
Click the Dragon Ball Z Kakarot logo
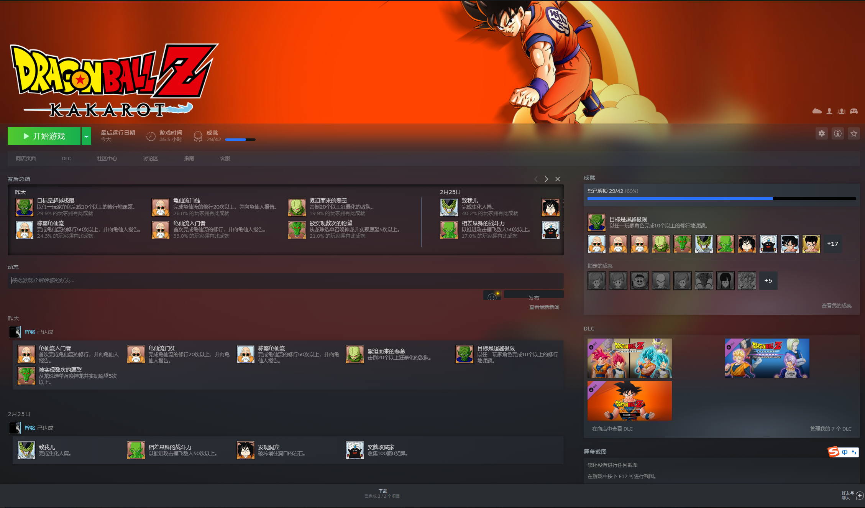[114, 80]
